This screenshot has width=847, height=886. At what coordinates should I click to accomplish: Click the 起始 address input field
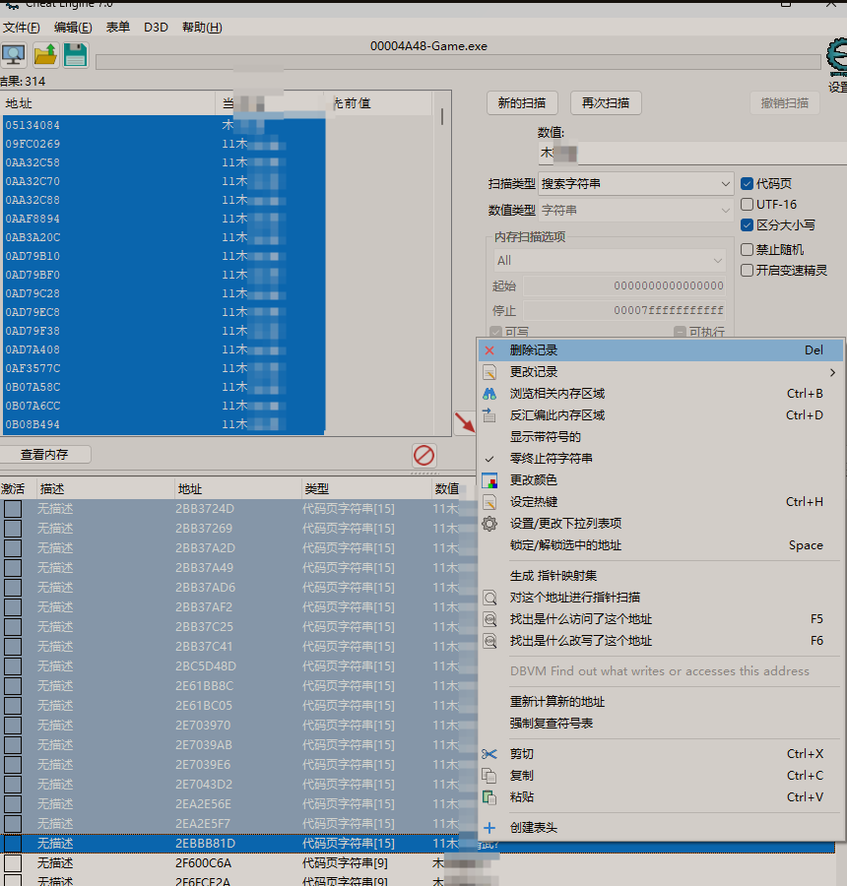[x=624, y=285]
